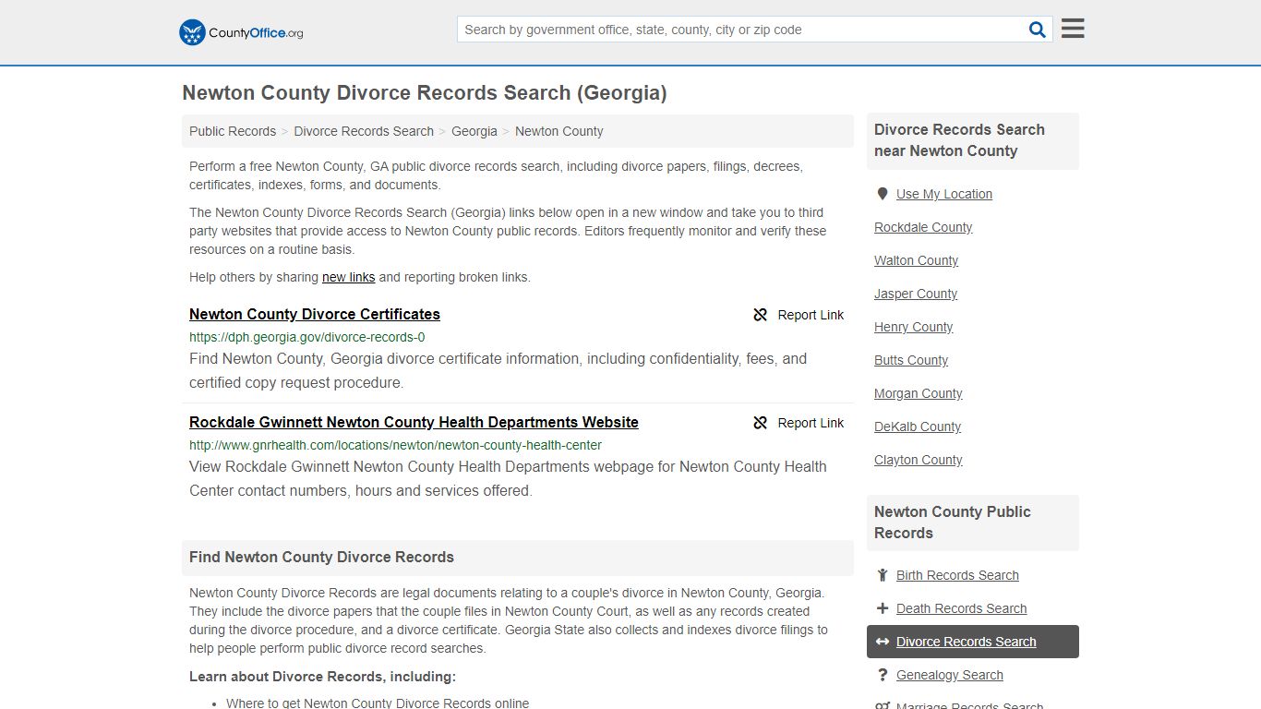Follow the 'new links' hyperlink
Viewport: 1261px width, 709px height.
348,277
